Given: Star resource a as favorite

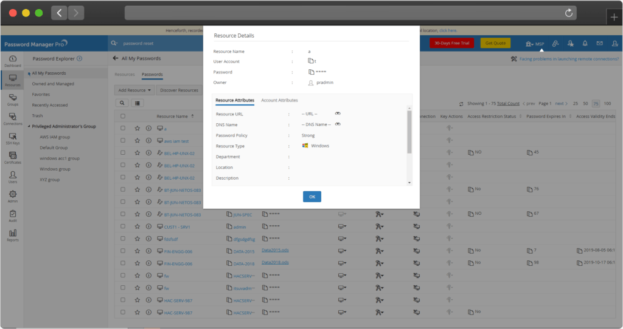Looking at the screenshot, I should coord(137,128).
